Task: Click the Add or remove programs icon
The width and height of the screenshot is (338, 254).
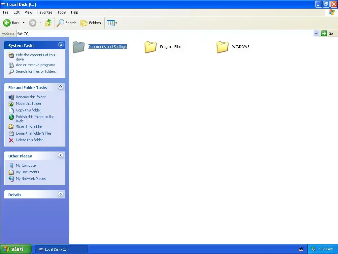Action: pyautogui.click(x=11, y=65)
